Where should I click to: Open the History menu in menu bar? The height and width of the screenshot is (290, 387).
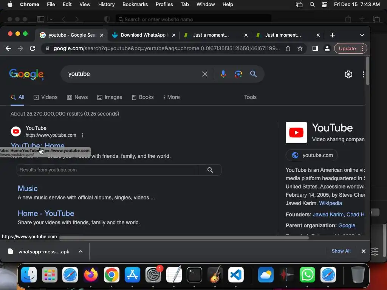click(x=106, y=5)
